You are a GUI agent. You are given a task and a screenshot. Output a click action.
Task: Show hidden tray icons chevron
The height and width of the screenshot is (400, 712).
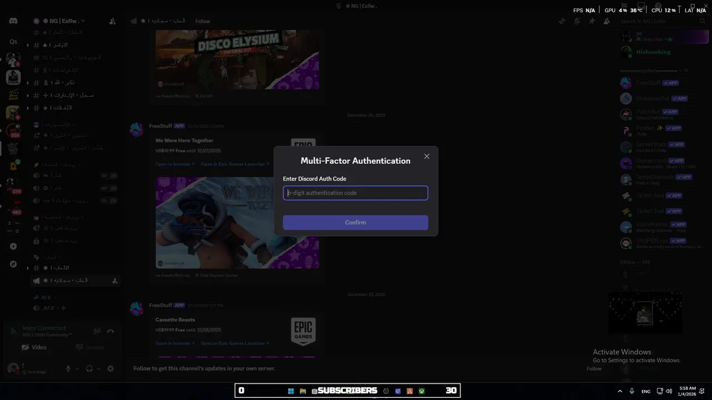620,391
